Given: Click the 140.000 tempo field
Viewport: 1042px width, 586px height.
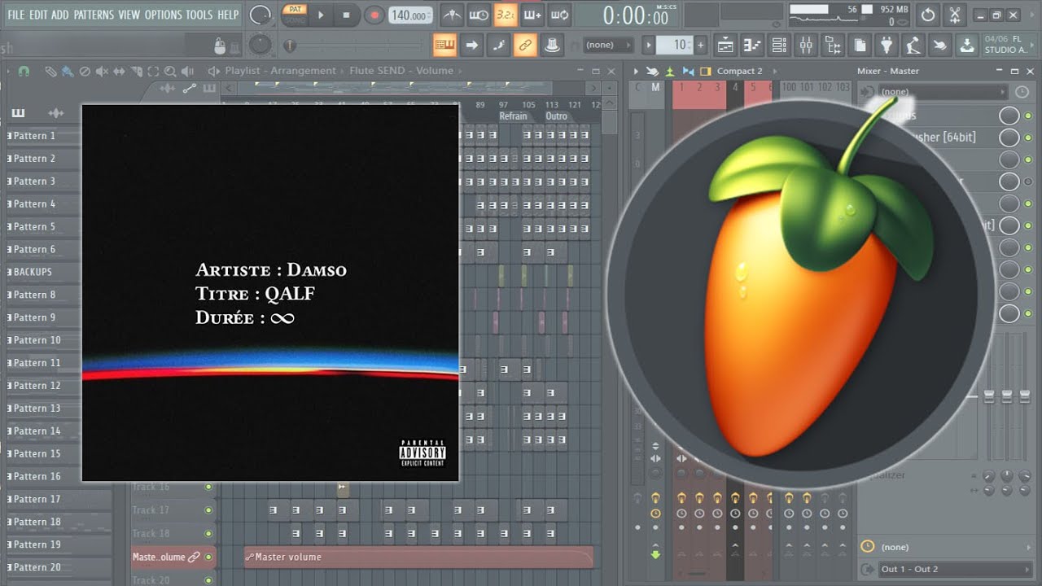Looking at the screenshot, I should (x=410, y=15).
